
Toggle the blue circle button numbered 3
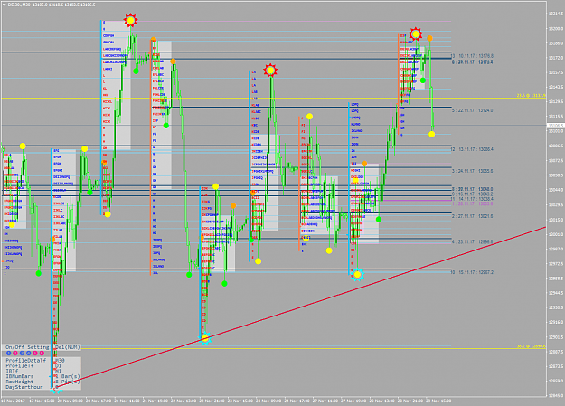(22, 353)
